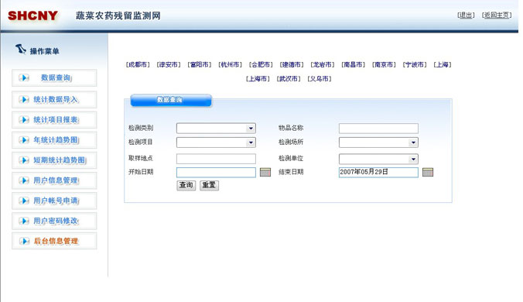
Task: Select the 数据查询 blue tab
Action: [x=171, y=100]
